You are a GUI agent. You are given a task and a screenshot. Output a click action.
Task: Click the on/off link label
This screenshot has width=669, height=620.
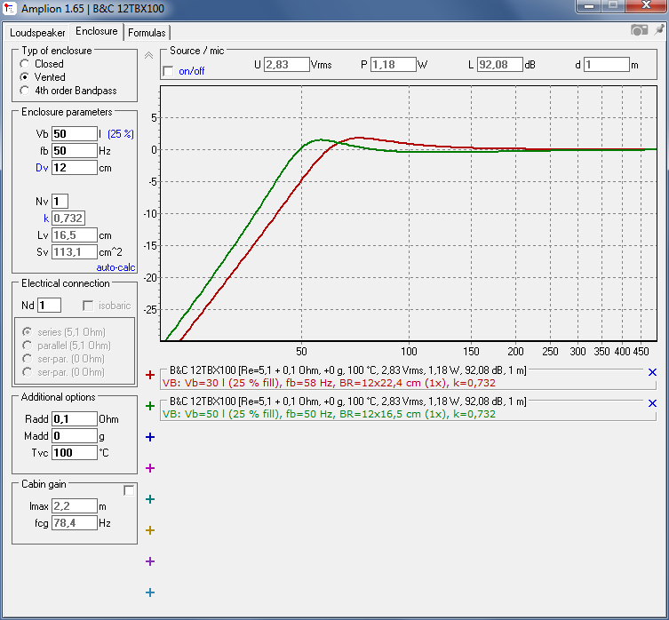[x=192, y=71]
